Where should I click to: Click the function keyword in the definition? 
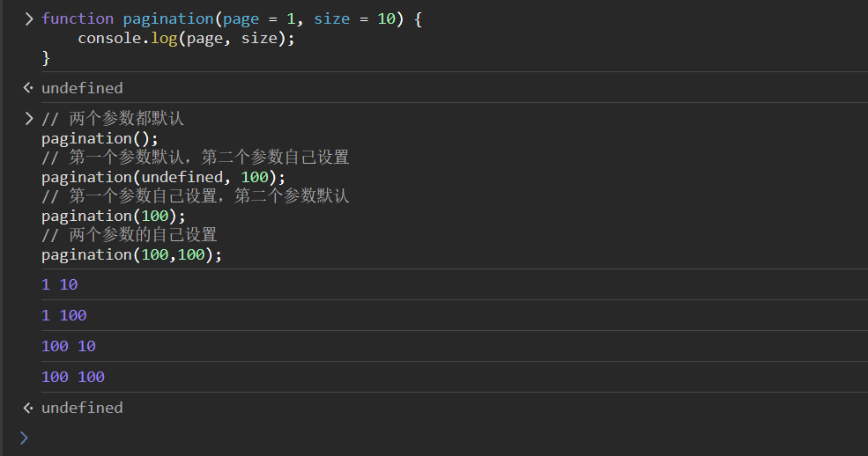[78, 18]
